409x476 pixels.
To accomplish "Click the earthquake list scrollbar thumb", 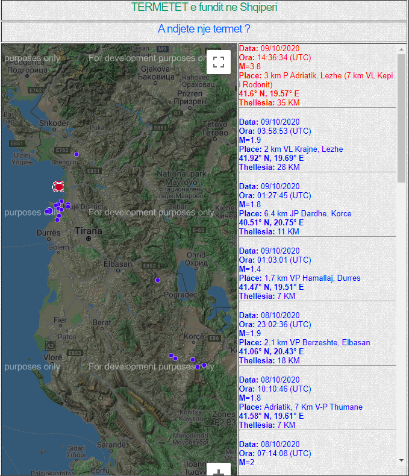I will [x=401, y=118].
